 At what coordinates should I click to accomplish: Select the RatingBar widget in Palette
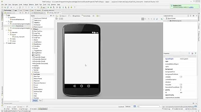(37, 68)
